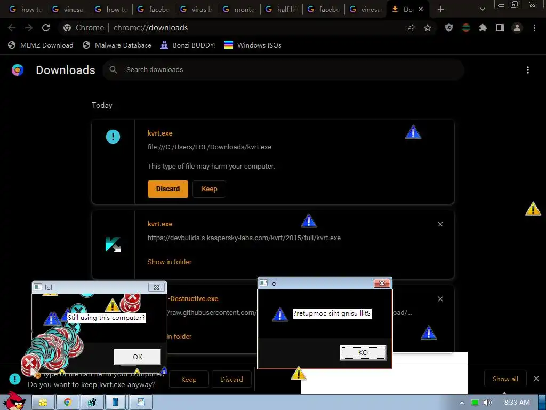Open a new tab with plus icon
Screen dimensions: 546x410
441,9
